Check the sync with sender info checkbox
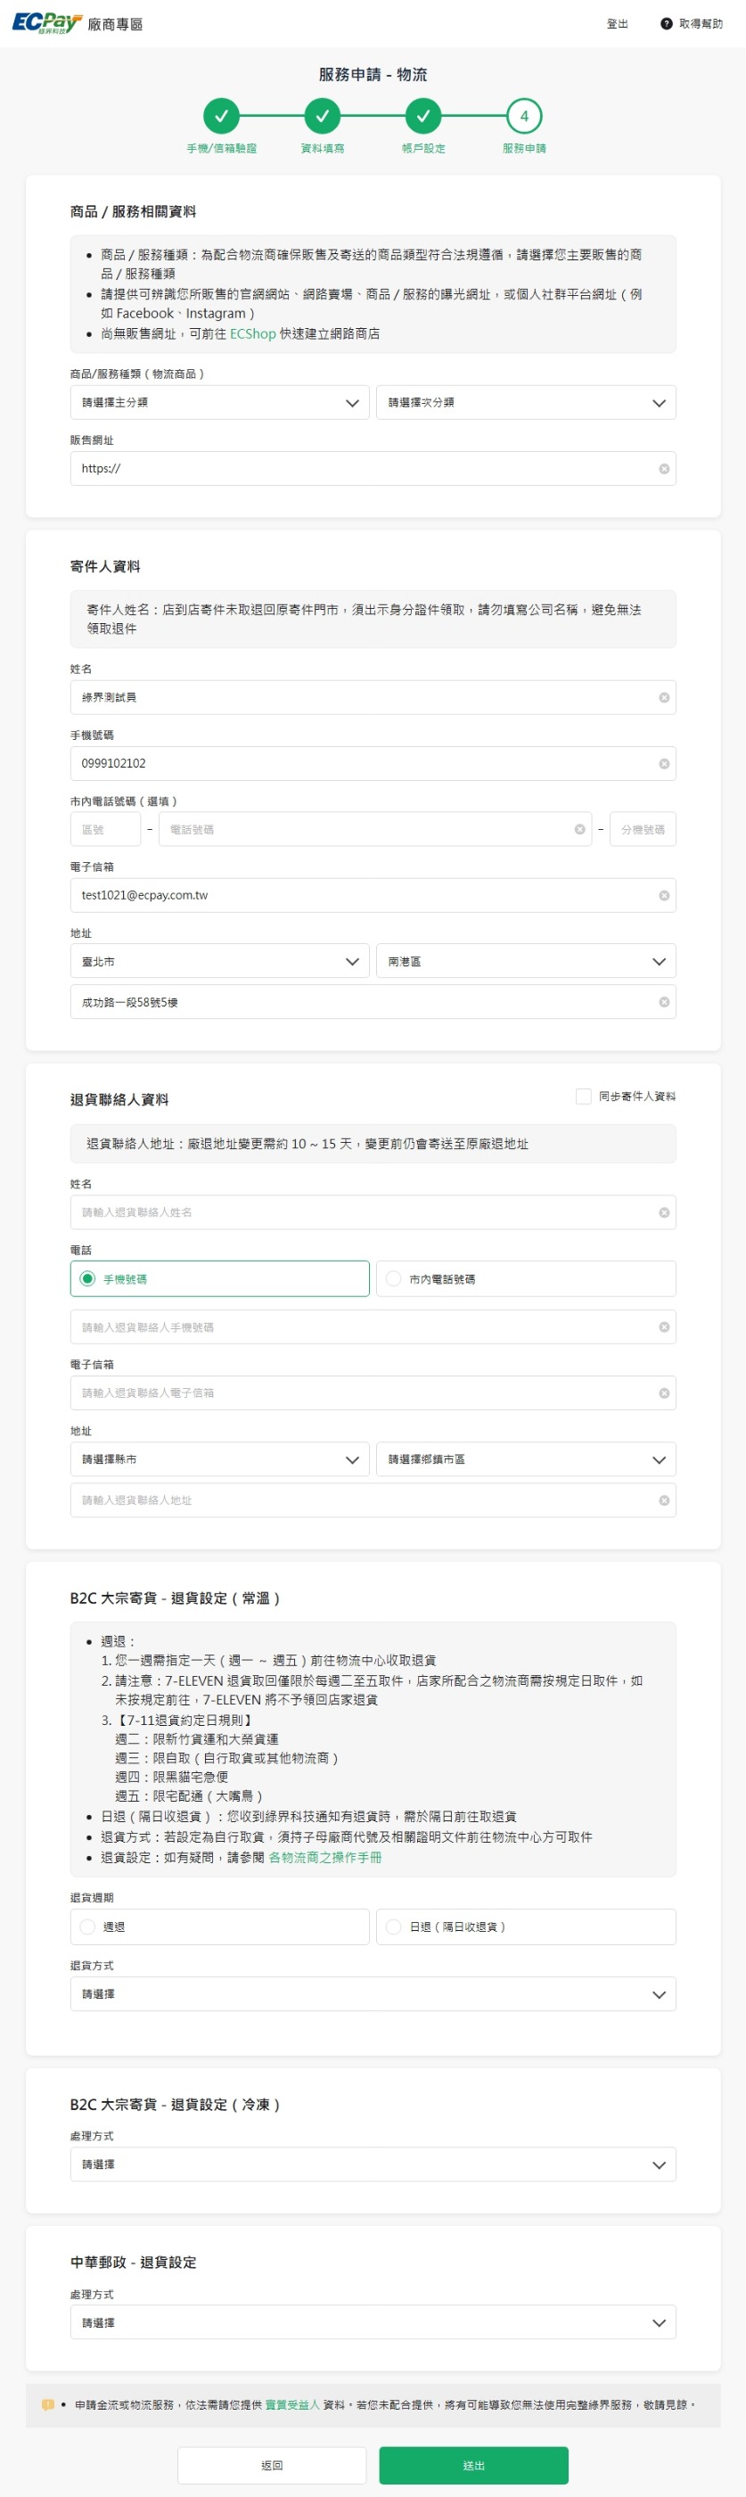This screenshot has height=2497, width=746. coord(583,1097)
